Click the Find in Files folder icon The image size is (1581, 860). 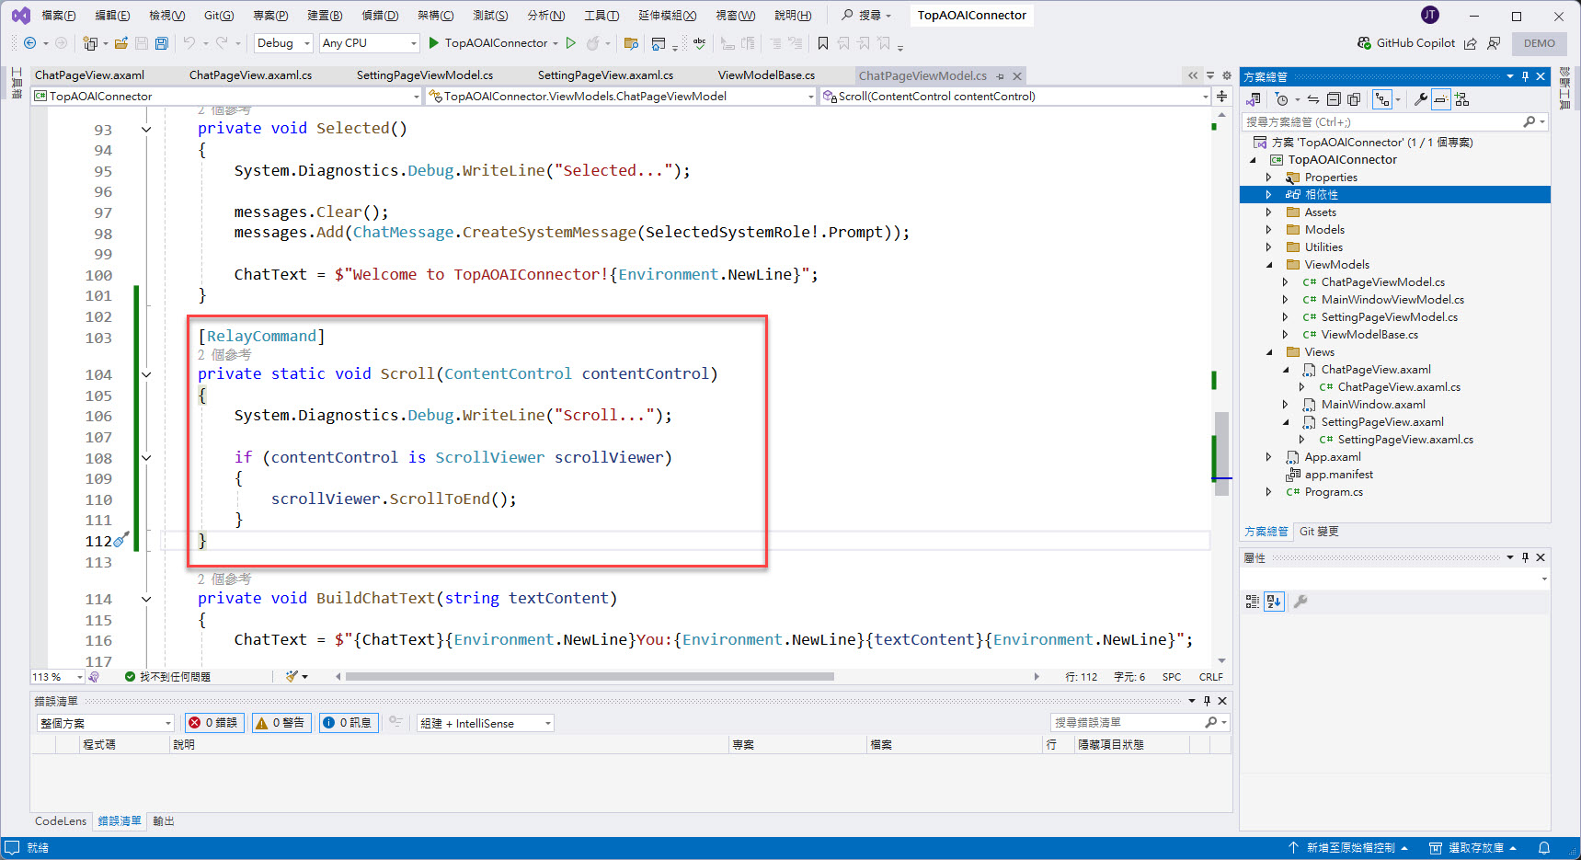(631, 43)
